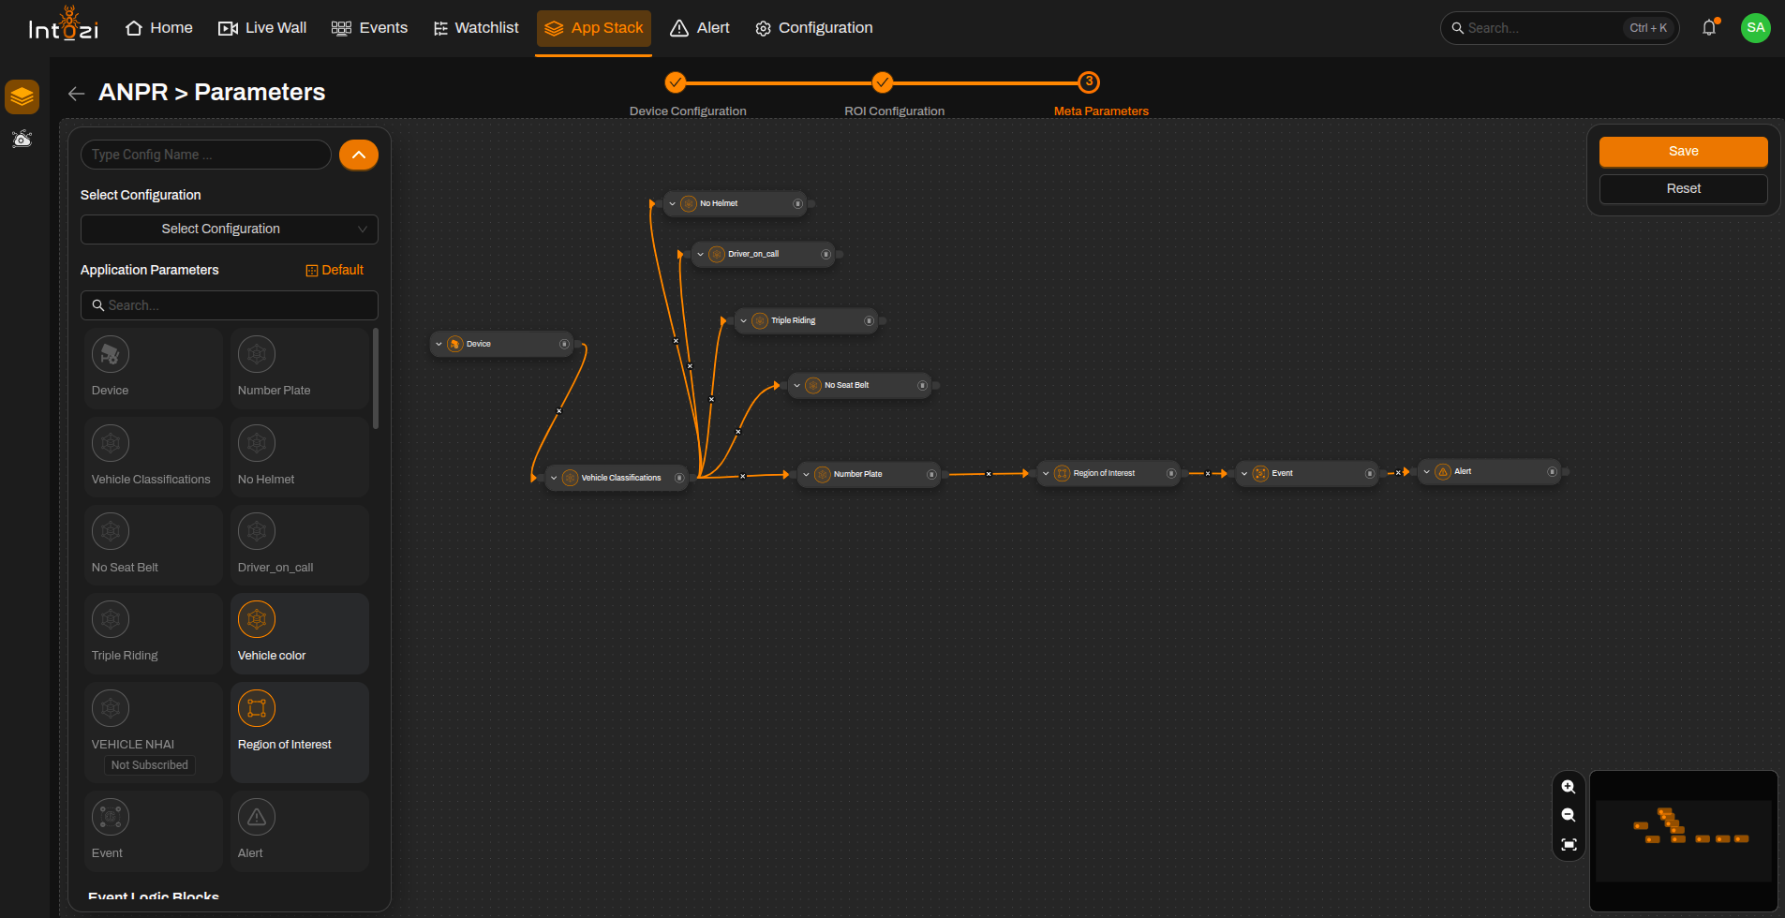Delete the Device node
The width and height of the screenshot is (1785, 918).
tap(564, 344)
